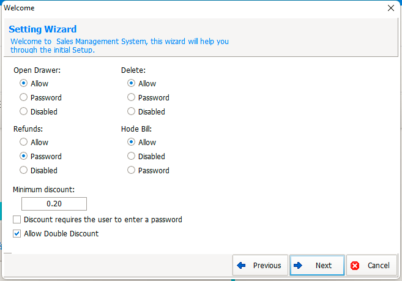Click the Minimum discount input field
This screenshot has width=402, height=281.
pyautogui.click(x=54, y=204)
